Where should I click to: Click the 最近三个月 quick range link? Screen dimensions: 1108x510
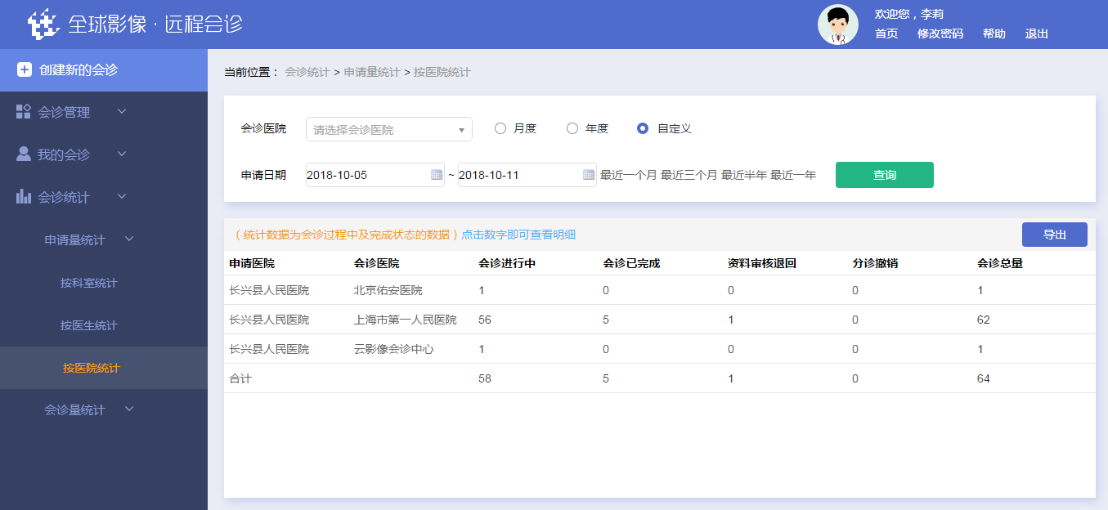(689, 175)
